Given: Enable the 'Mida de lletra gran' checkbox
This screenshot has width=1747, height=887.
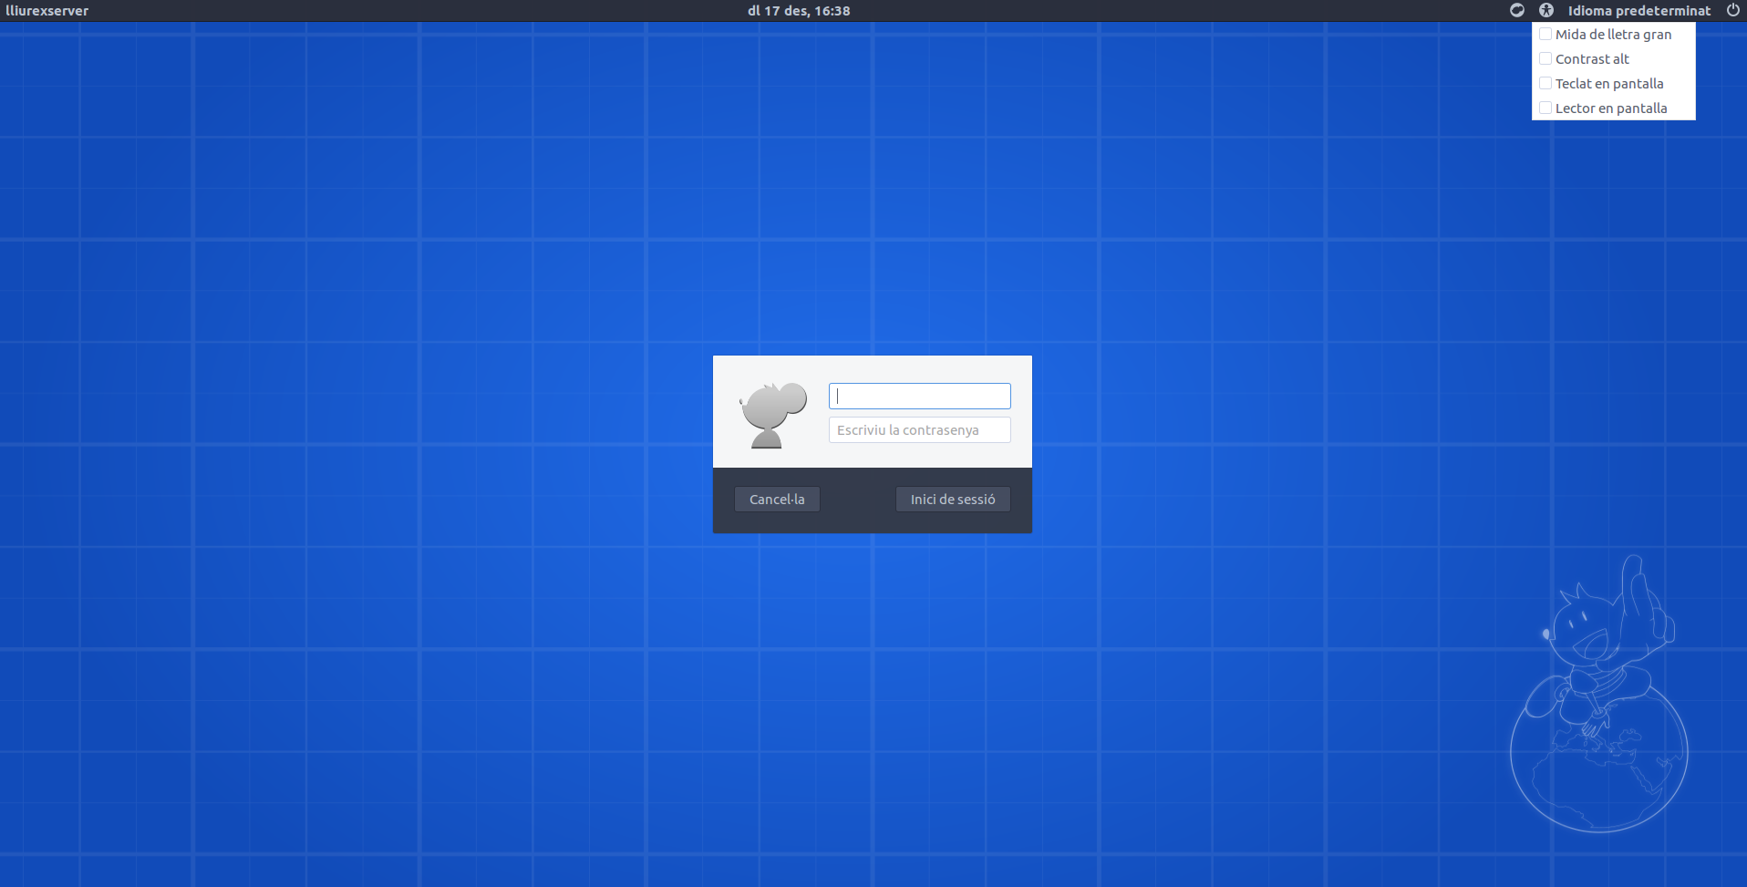Looking at the screenshot, I should (x=1545, y=35).
